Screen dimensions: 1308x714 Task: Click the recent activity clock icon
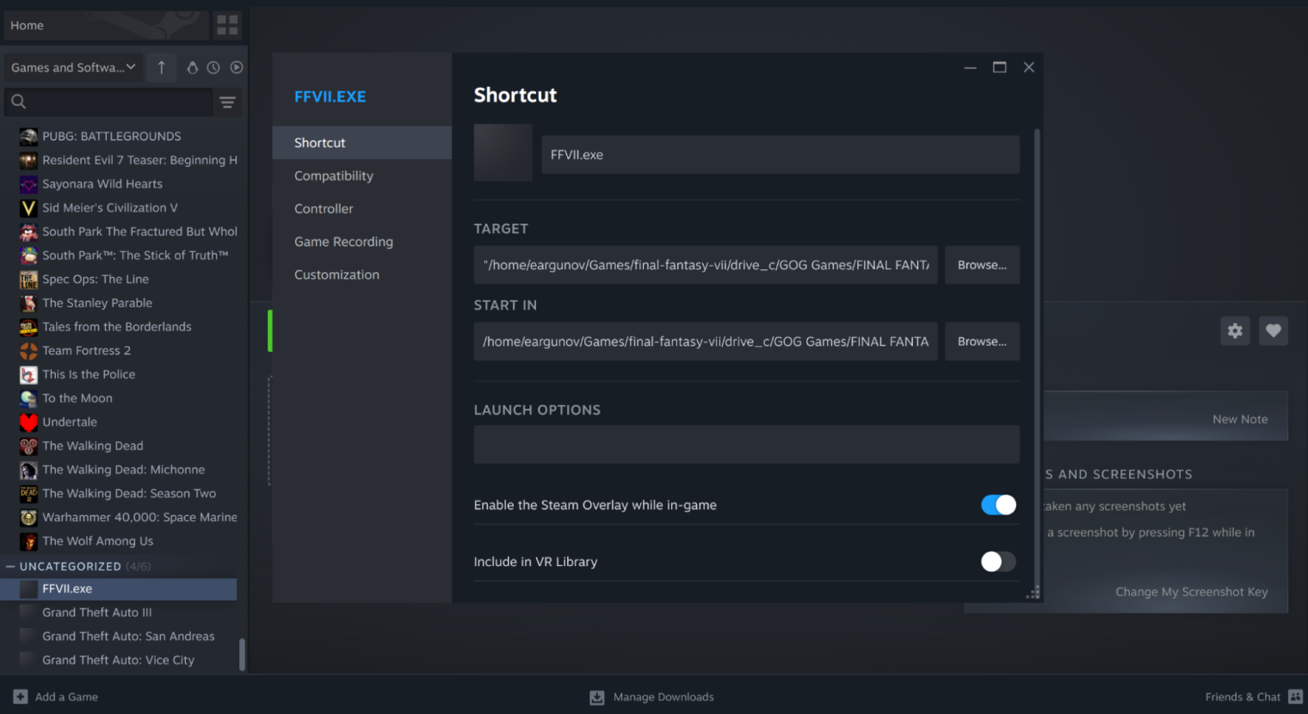click(x=213, y=67)
